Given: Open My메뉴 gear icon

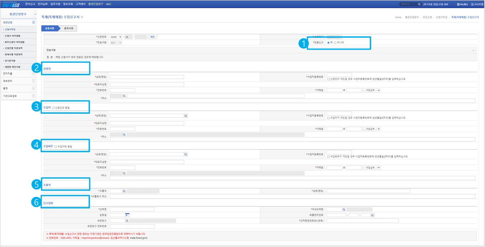Looking at the screenshot, I should click(x=458, y=4).
